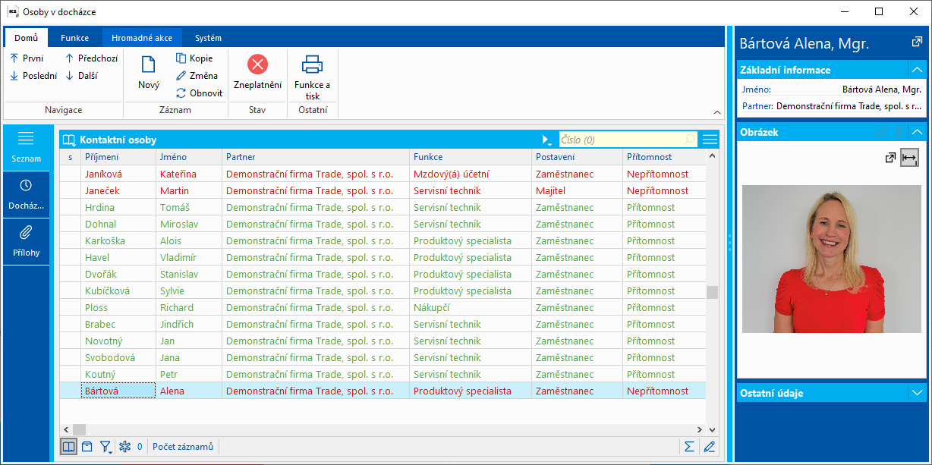This screenshot has width=932, height=465.
Task: Toggle the book view button in status bar
Action: 69,447
